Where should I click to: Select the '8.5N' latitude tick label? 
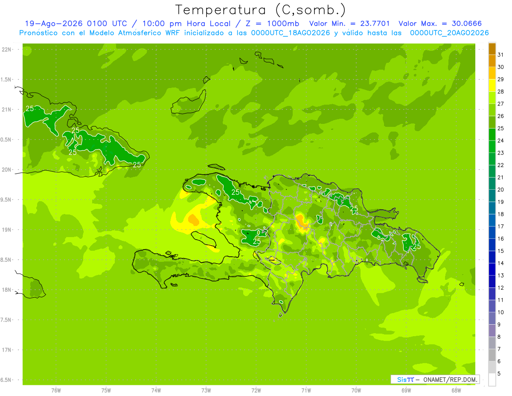coord(6,260)
